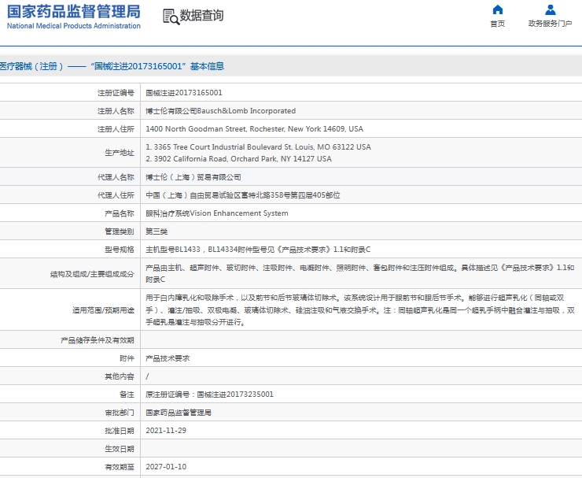Click the 代理人名称 label
The image size is (582, 478).
click(x=116, y=177)
